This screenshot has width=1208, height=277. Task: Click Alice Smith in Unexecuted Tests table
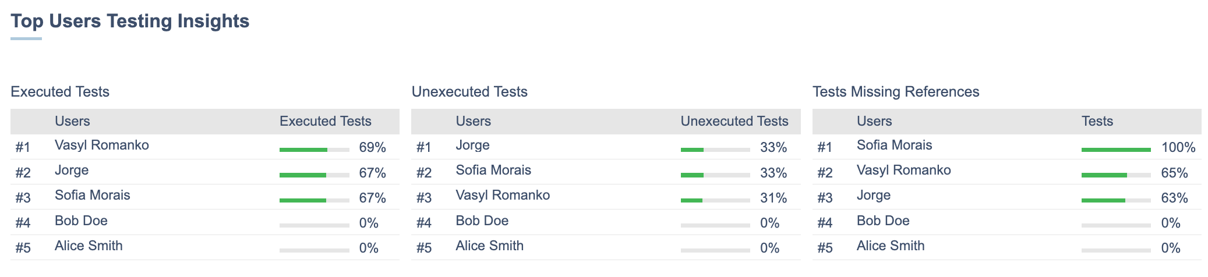[489, 246]
